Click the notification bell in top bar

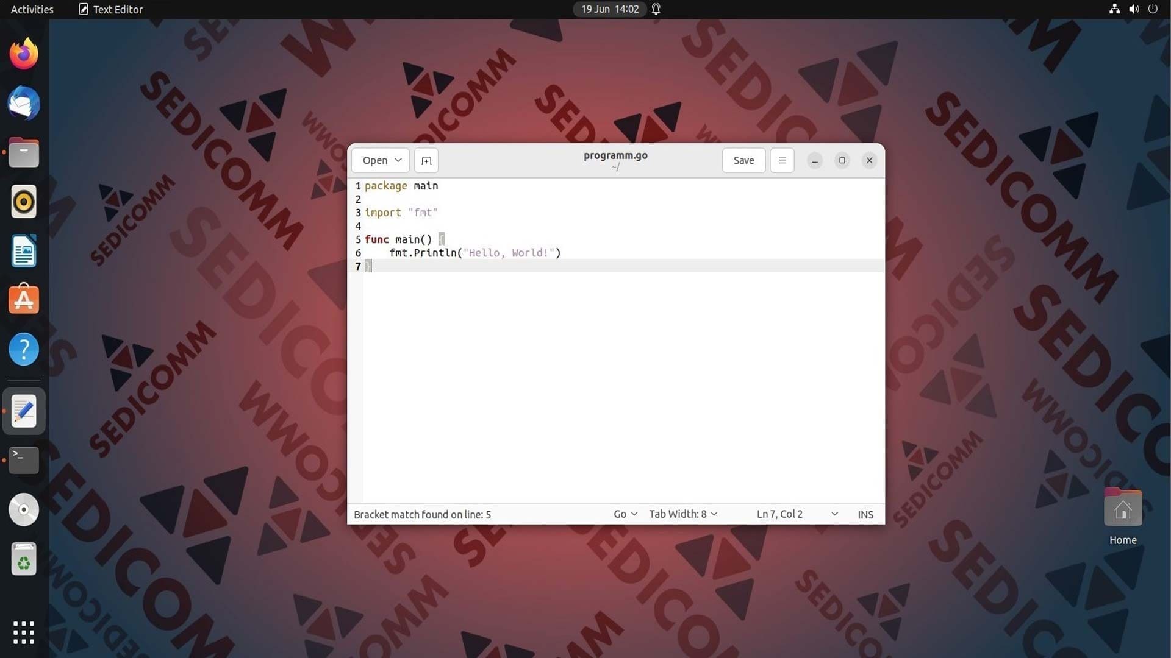pos(656,9)
